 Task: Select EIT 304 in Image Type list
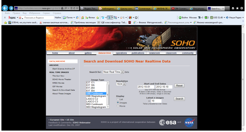click(x=96, y=91)
